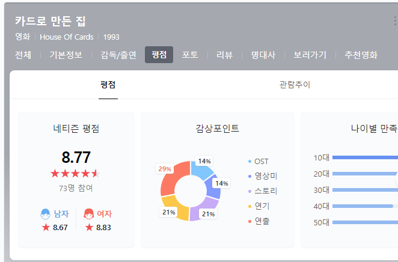
Task: Select the highlighted 평점 menu tab
Action: (159, 55)
